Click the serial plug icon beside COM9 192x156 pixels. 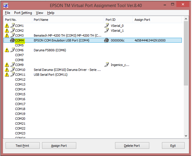12,65
